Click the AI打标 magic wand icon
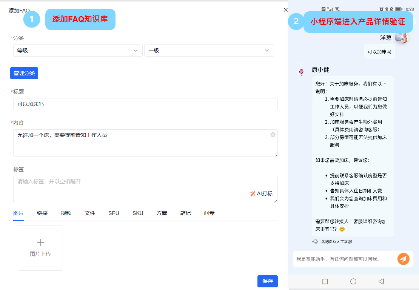Screen dimensions: 419x290 (x=253, y=193)
